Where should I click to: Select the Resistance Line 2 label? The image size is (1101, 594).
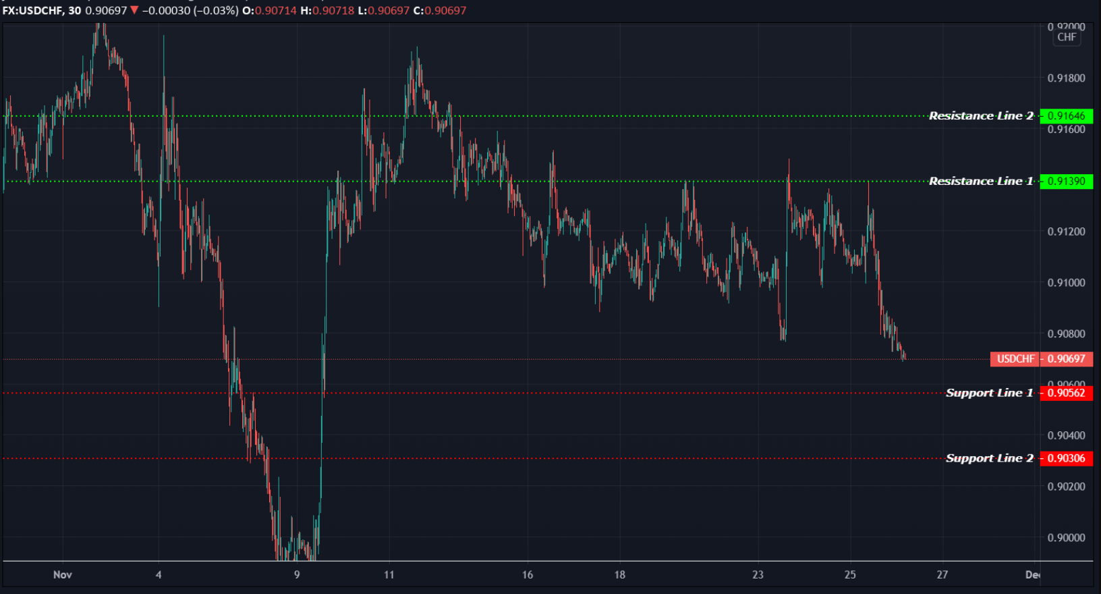[981, 116]
